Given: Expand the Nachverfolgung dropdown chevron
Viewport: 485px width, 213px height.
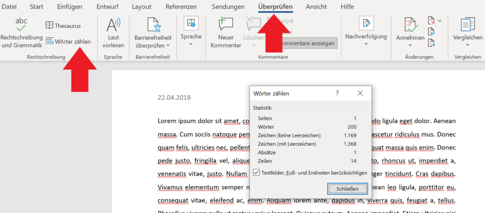Looking at the screenshot, I should pyautogui.click(x=366, y=44).
